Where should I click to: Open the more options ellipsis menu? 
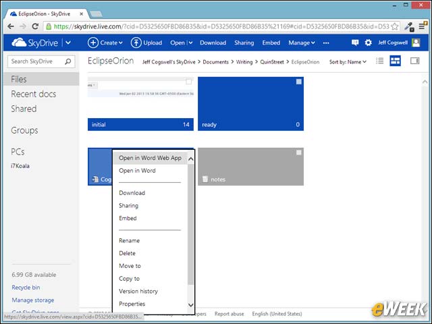click(x=326, y=43)
